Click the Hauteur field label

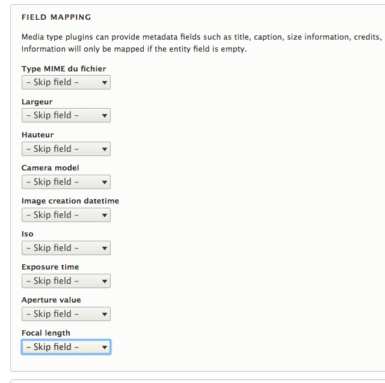point(37,135)
